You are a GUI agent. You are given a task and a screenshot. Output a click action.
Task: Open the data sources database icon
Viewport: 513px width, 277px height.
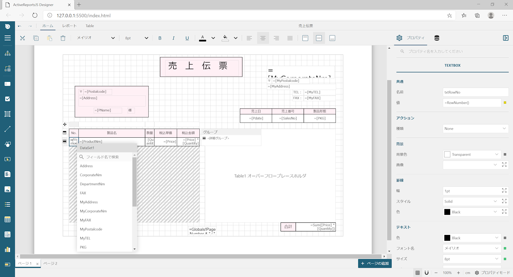point(437,38)
